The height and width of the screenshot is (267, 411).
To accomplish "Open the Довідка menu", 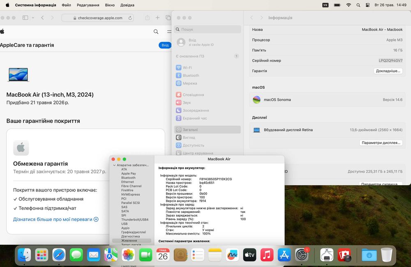I will pyautogui.click(x=127, y=5).
